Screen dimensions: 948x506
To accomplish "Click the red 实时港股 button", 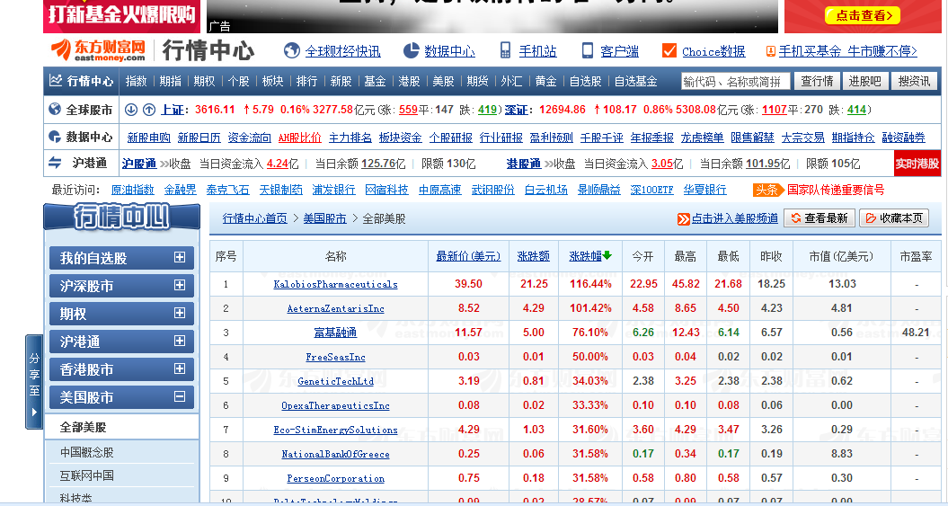I will 917,164.
